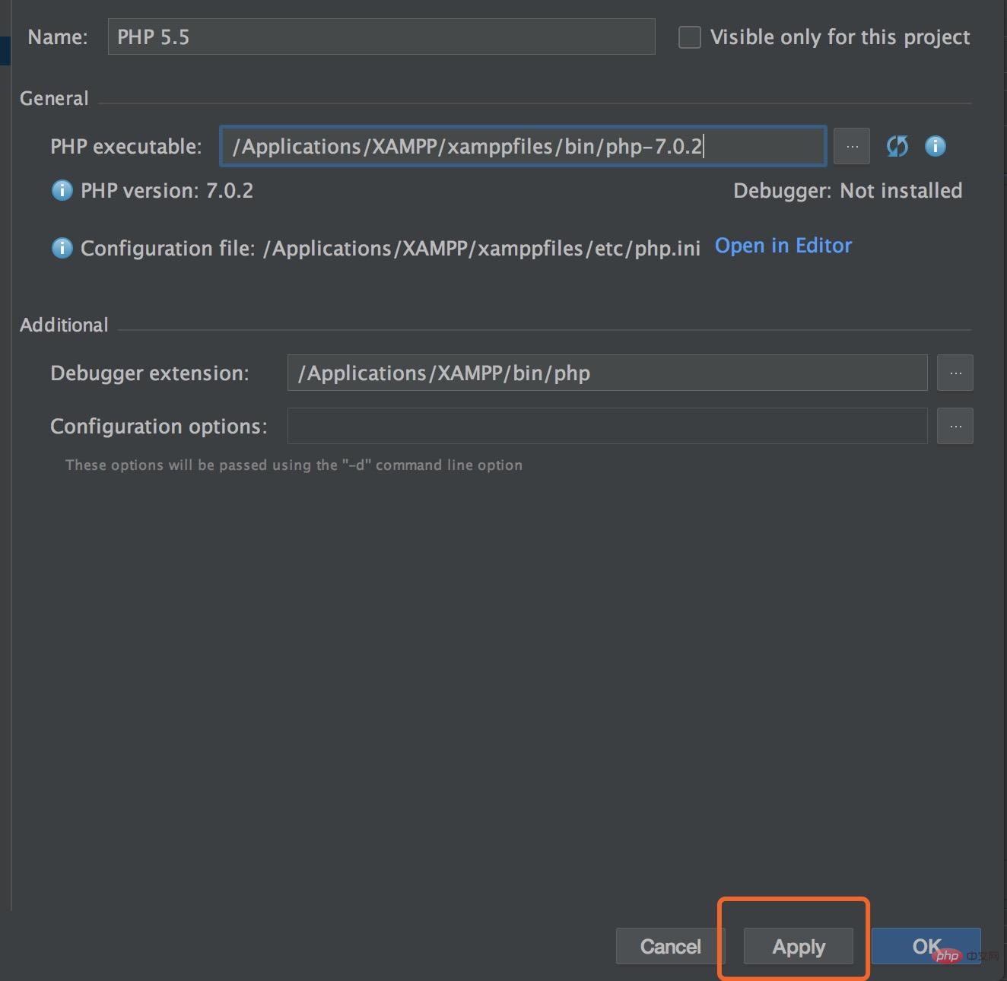The width and height of the screenshot is (1007, 981).
Task: Enable Visible only for this project
Action: pyautogui.click(x=689, y=37)
